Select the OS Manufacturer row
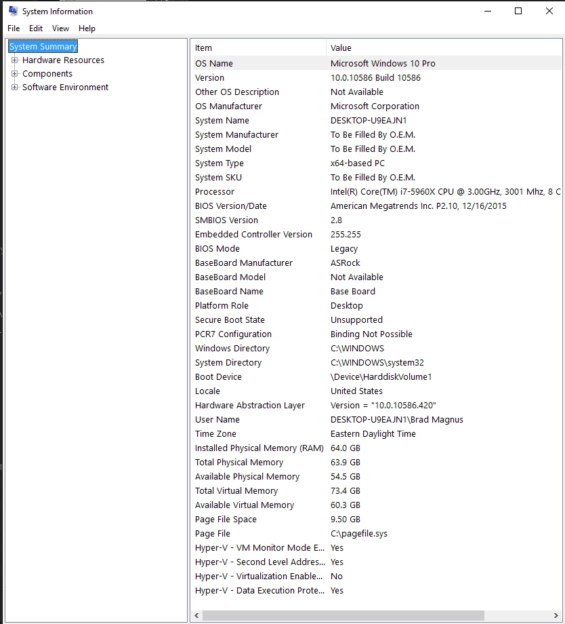Image resolution: width=565 pixels, height=624 pixels. tap(376, 106)
